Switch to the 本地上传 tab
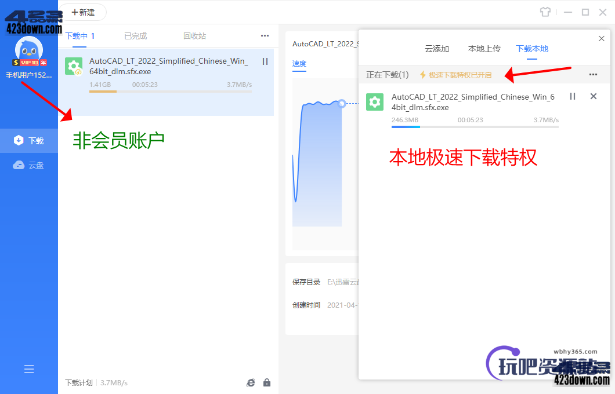The height and width of the screenshot is (394, 615). pyautogui.click(x=484, y=49)
